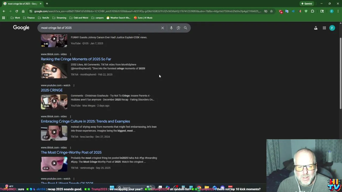Open a new browser tab
342x192 pixels.
coord(47,3)
